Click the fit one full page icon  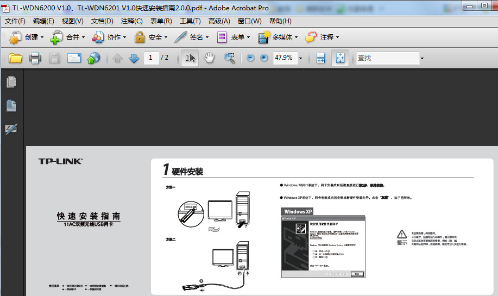[x=340, y=58]
